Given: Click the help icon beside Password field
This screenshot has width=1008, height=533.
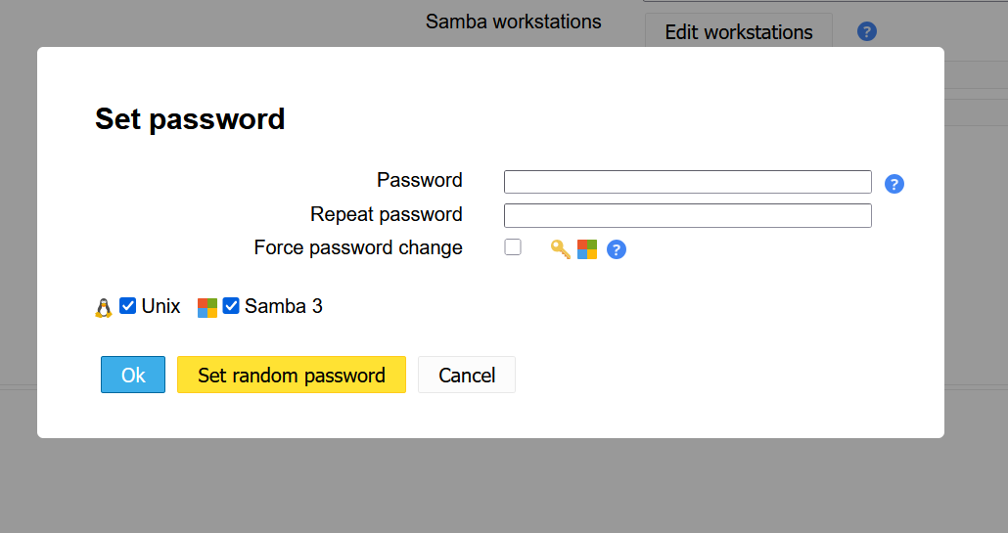Looking at the screenshot, I should [x=894, y=184].
